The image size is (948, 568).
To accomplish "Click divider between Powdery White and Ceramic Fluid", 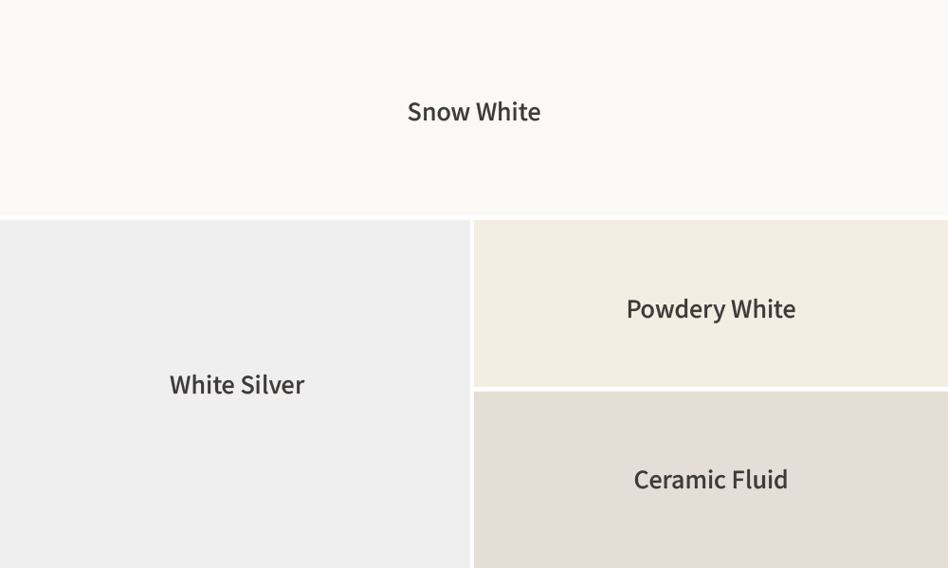I will [711, 389].
